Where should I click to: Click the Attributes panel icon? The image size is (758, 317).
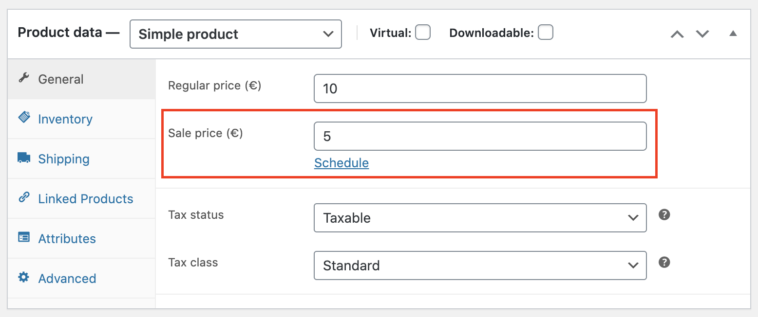click(x=23, y=238)
